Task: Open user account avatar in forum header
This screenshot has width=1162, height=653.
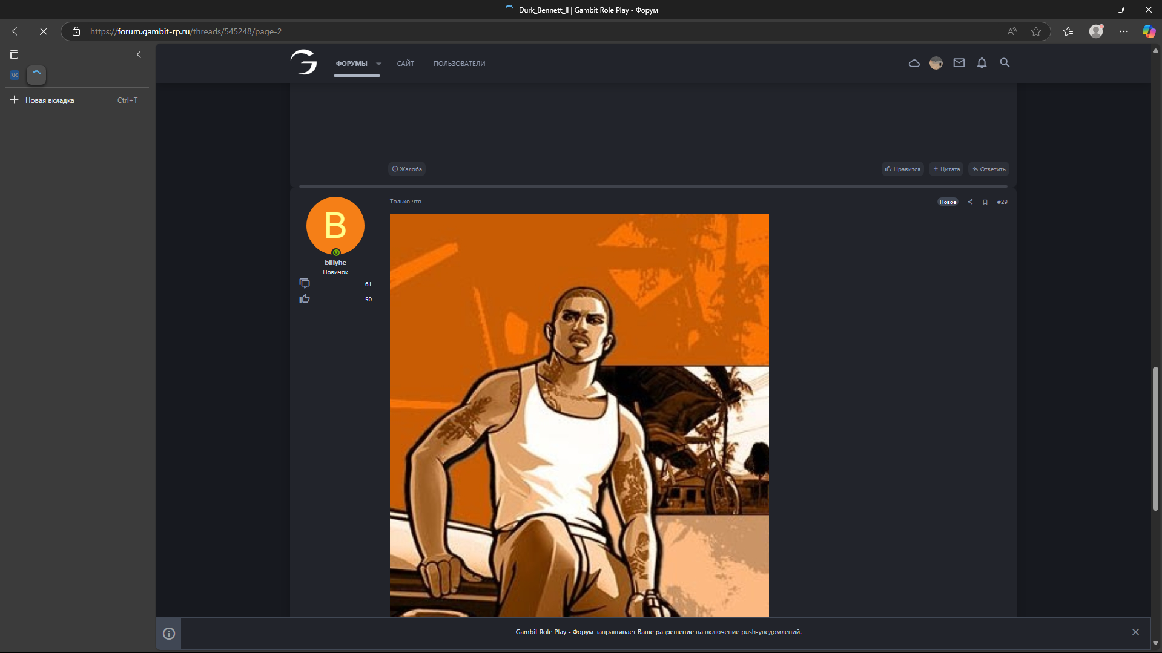Action: coord(936,63)
